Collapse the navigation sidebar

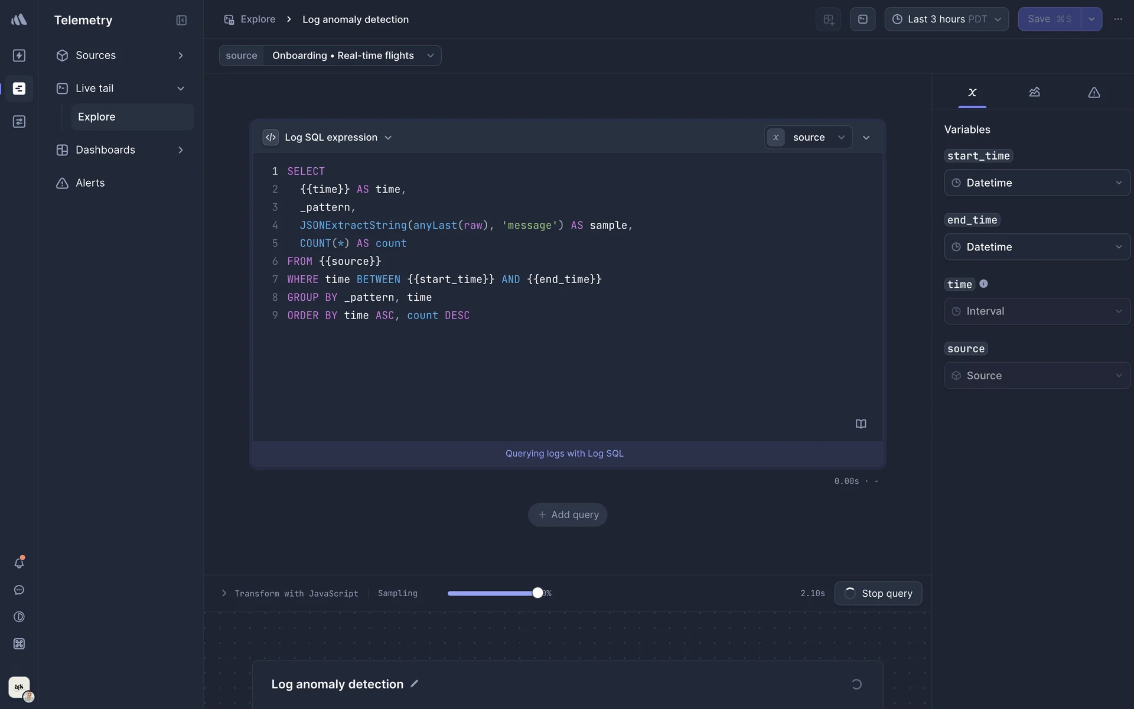click(x=181, y=20)
